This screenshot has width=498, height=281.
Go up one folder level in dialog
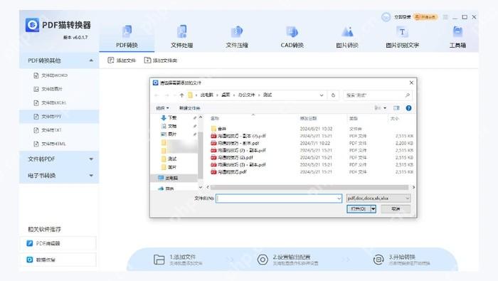181,95
